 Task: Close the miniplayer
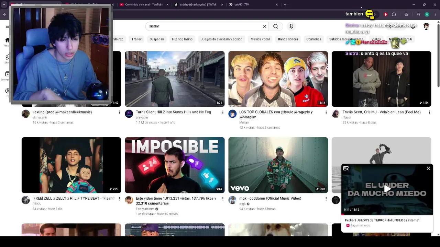click(x=428, y=168)
